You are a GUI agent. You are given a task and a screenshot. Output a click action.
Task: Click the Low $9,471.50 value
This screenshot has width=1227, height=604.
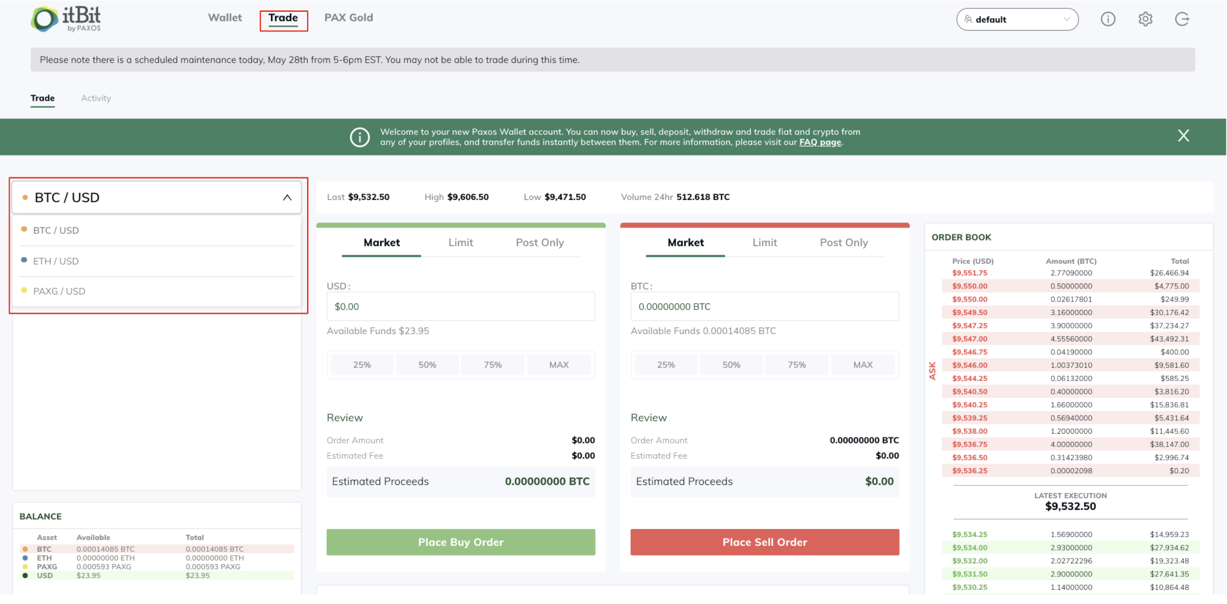(565, 197)
